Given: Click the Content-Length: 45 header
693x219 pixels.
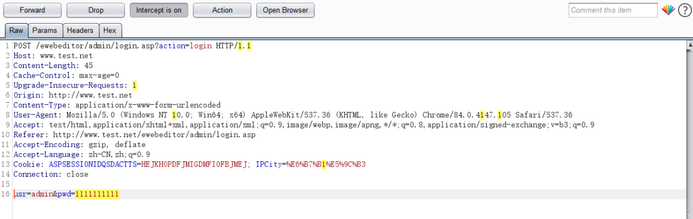Looking at the screenshot, I should tap(53, 65).
